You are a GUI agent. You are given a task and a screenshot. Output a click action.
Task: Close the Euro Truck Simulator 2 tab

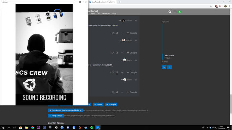point(115,2)
